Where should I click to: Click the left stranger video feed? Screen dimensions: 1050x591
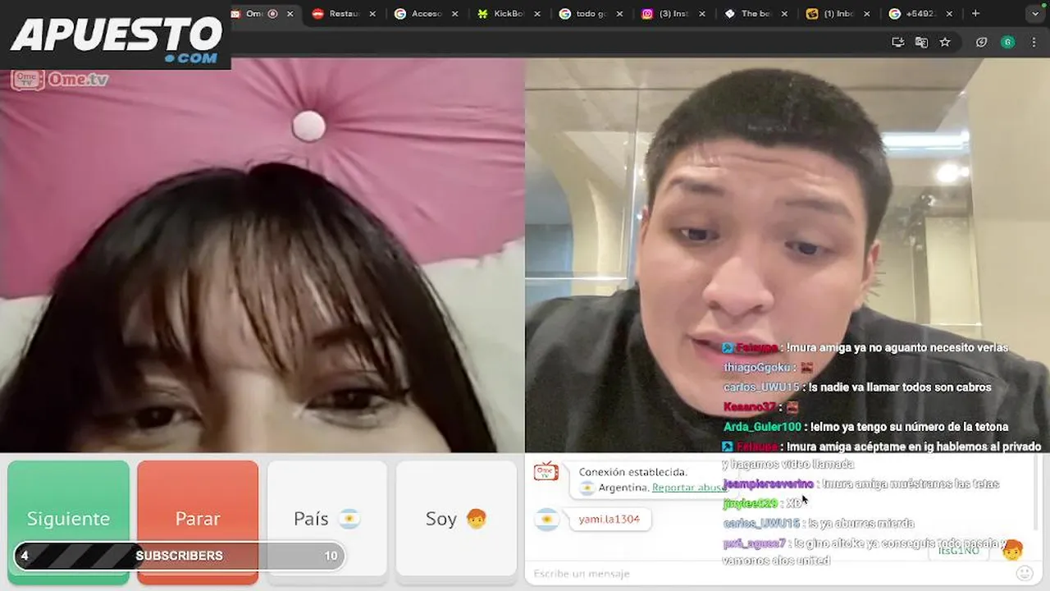262,256
